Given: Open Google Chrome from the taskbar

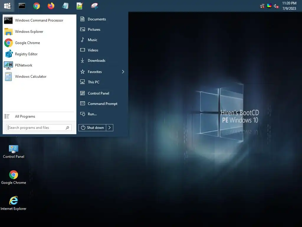Looking at the screenshot, I should click(x=36, y=6).
